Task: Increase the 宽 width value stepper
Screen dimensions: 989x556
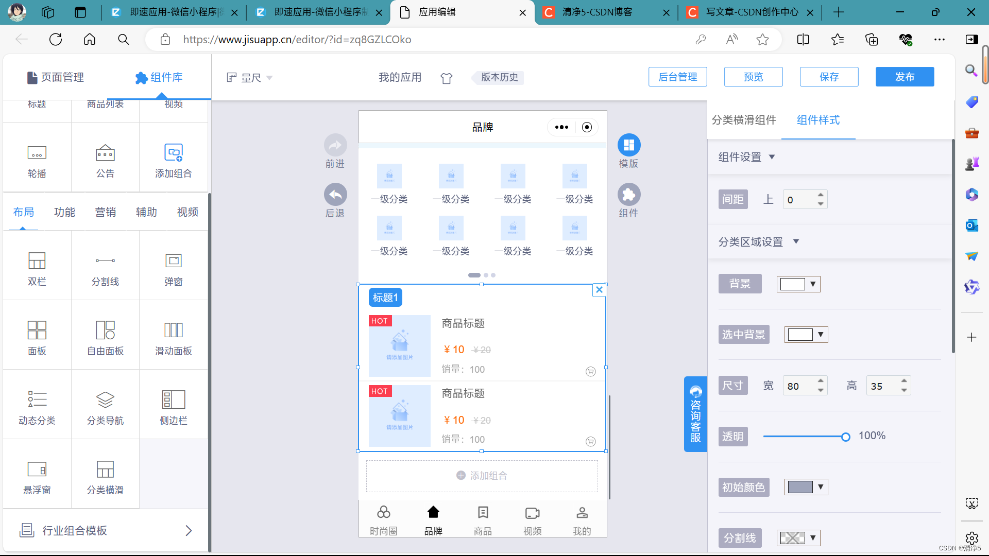Action: (x=821, y=381)
